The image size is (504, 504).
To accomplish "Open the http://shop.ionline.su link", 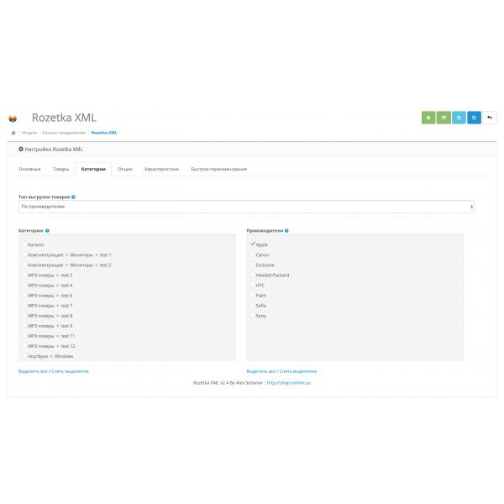I will pyautogui.click(x=289, y=383).
